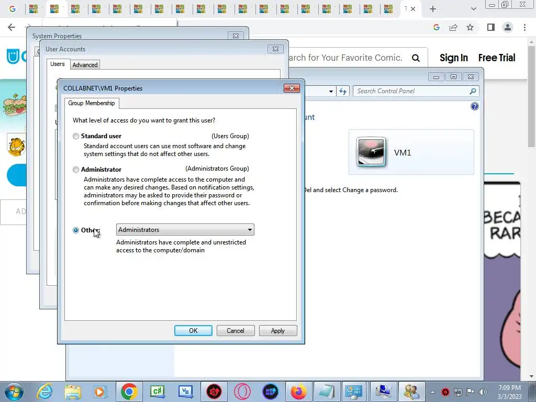This screenshot has width=536, height=402.
Task: Click the Search for Your Favorite Comic field
Action: click(345, 58)
